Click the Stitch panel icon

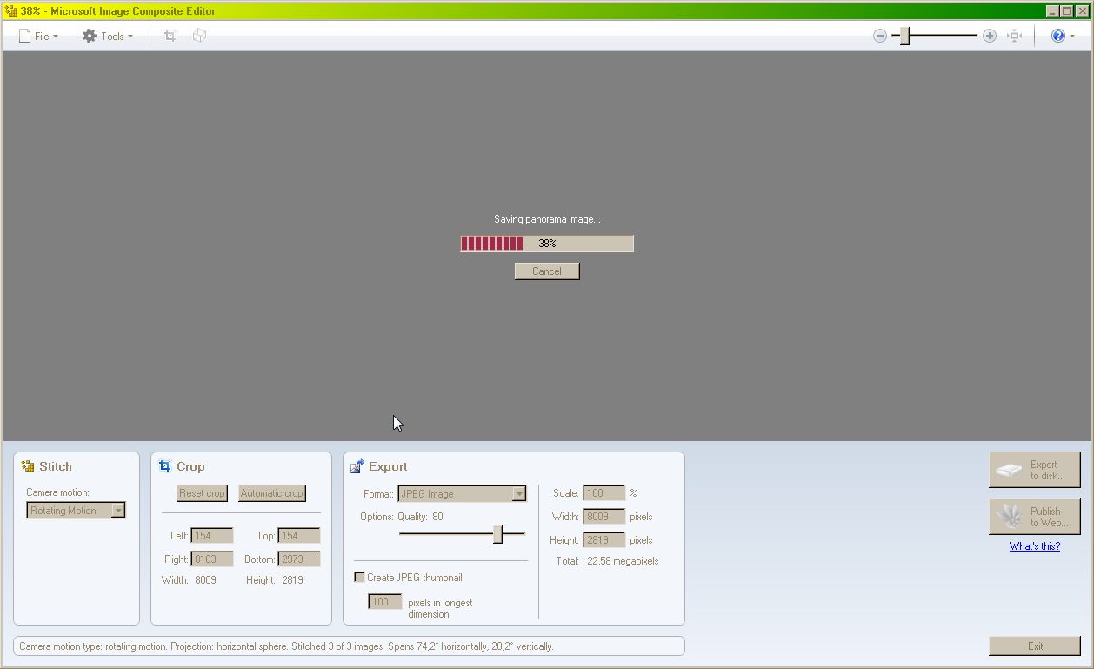[28, 466]
